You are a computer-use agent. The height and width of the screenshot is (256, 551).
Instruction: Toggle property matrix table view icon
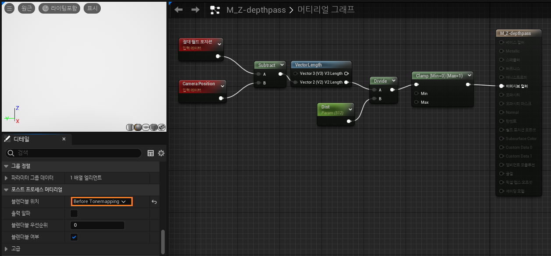[151, 153]
